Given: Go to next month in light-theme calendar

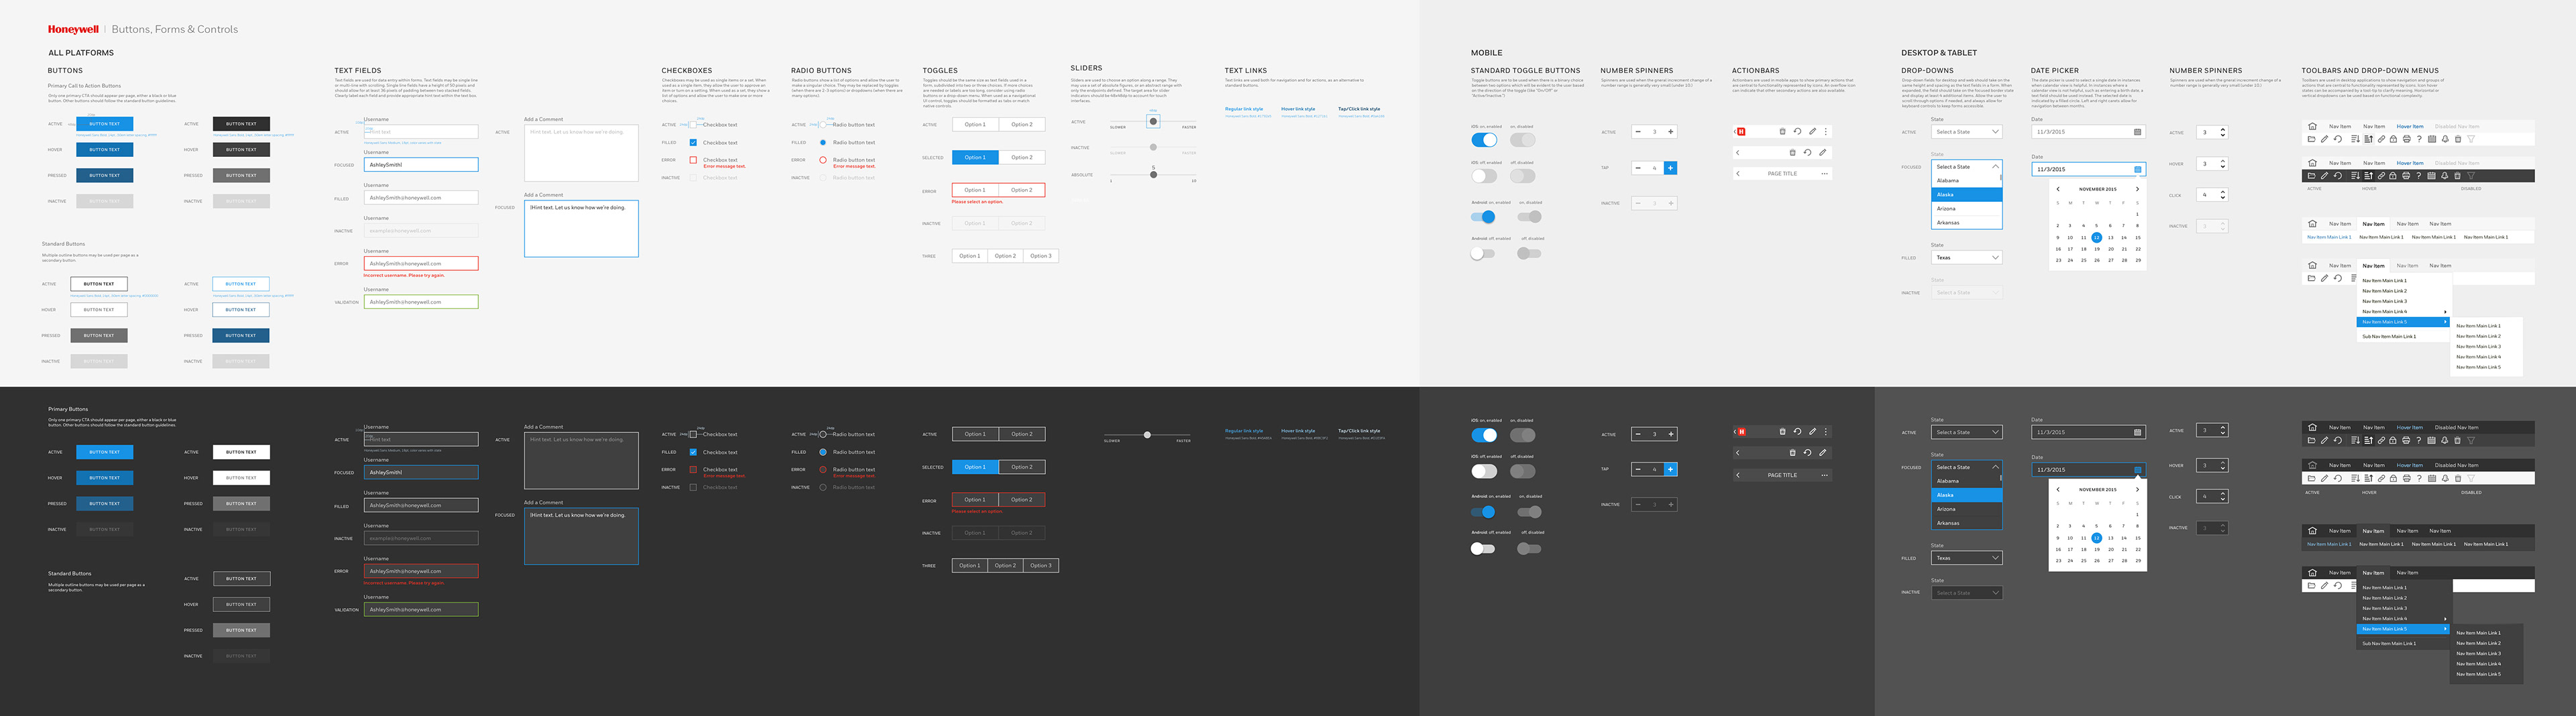Looking at the screenshot, I should pyautogui.click(x=2138, y=190).
